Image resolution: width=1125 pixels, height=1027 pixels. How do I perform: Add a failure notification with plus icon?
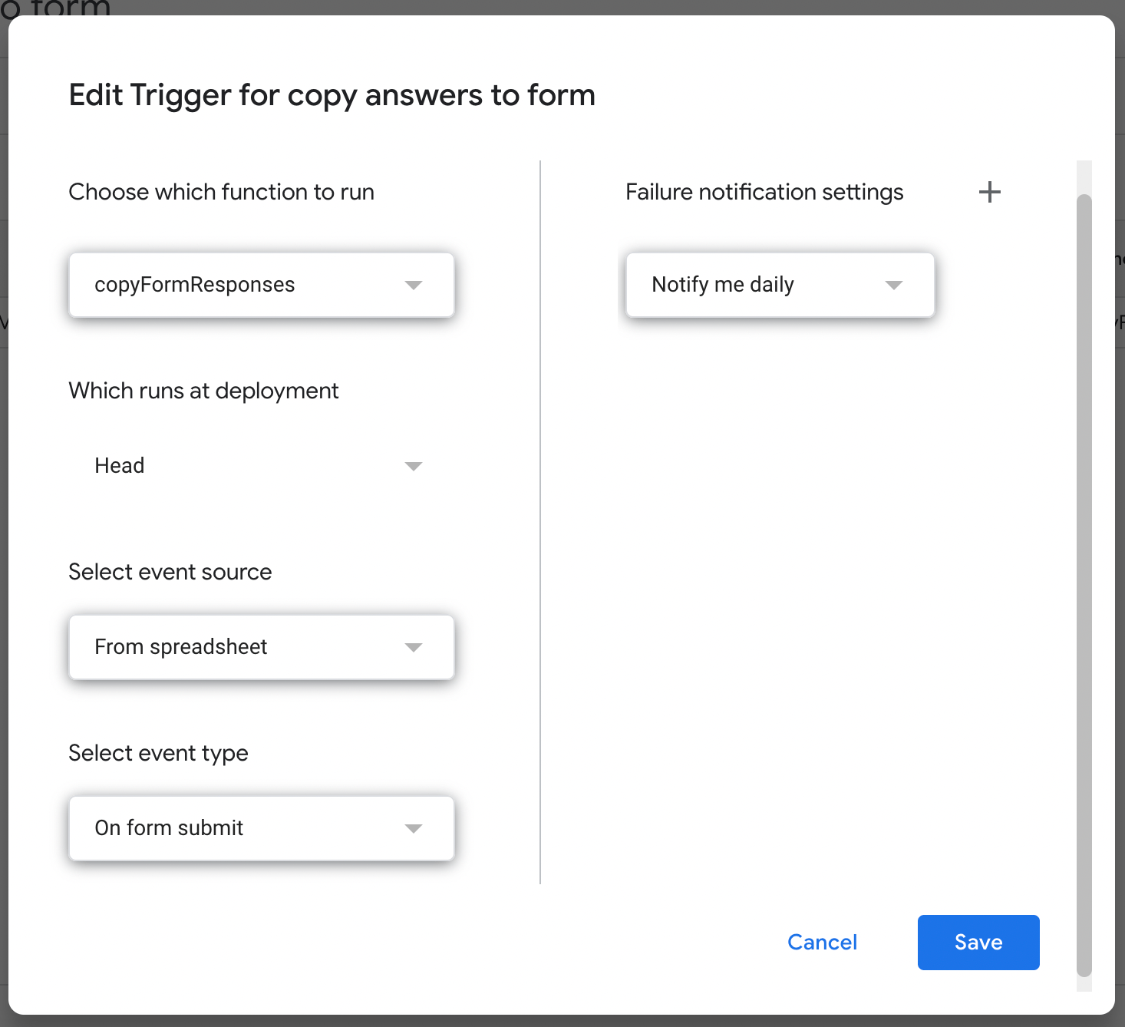point(990,192)
